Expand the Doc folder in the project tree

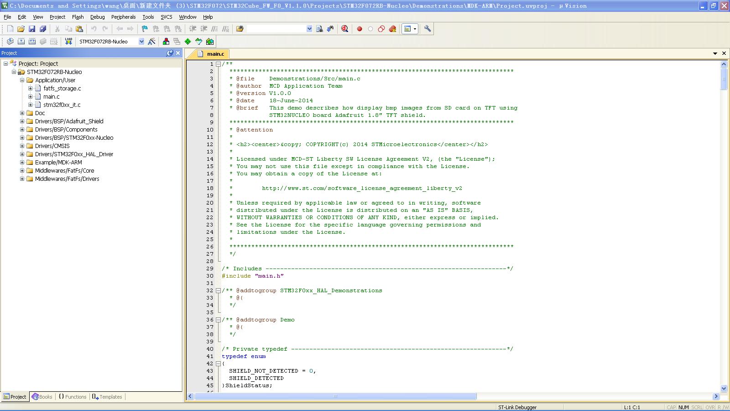[x=22, y=113]
